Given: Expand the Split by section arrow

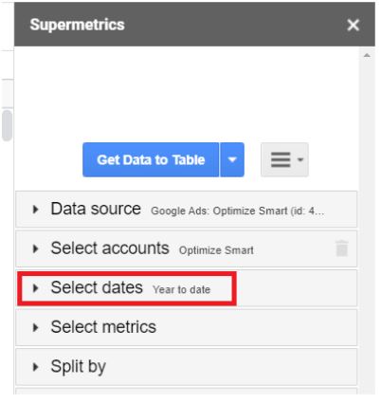Looking at the screenshot, I should pos(35,367).
